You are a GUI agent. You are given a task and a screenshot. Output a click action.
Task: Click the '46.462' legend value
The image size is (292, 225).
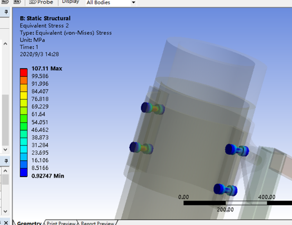pos(40,130)
